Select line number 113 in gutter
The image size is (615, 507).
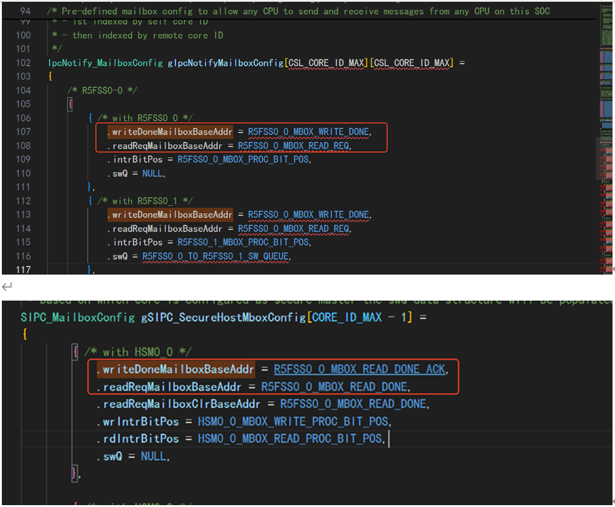coord(23,214)
